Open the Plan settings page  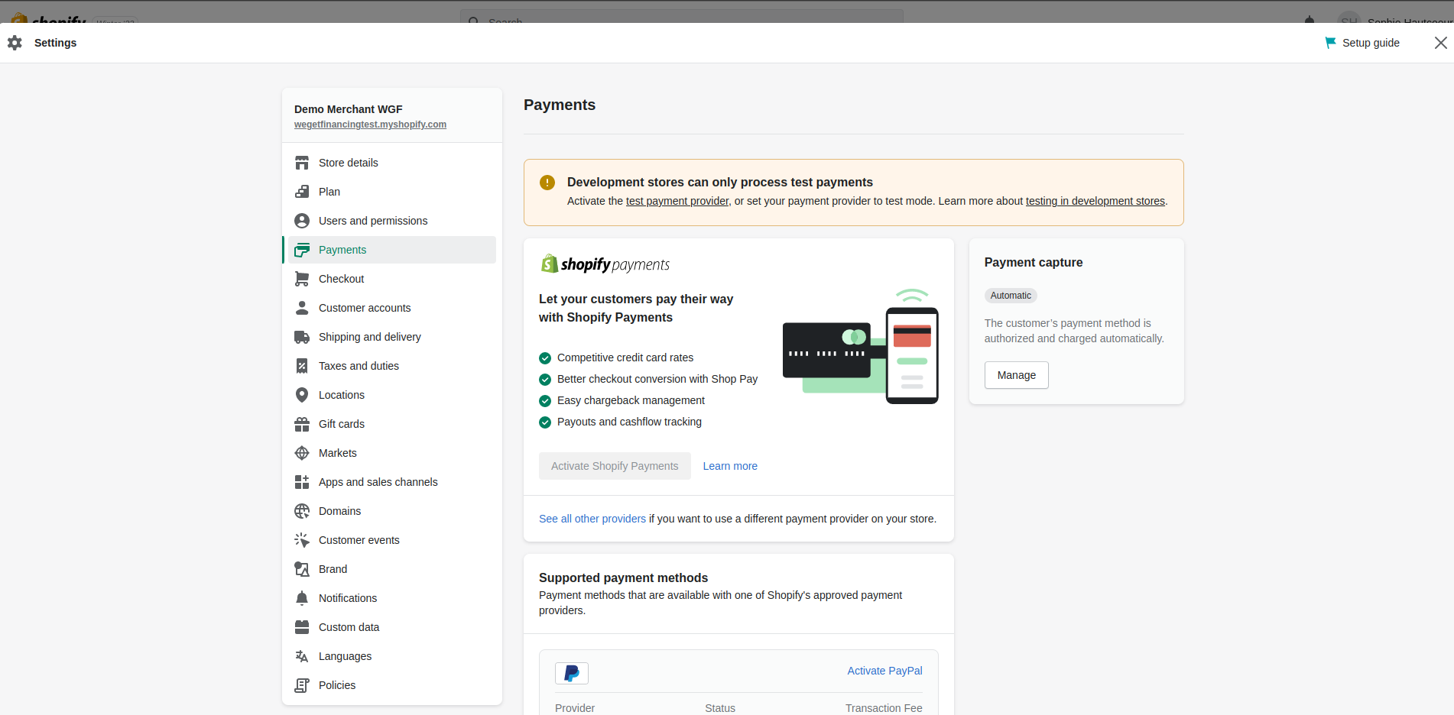[x=392, y=192]
